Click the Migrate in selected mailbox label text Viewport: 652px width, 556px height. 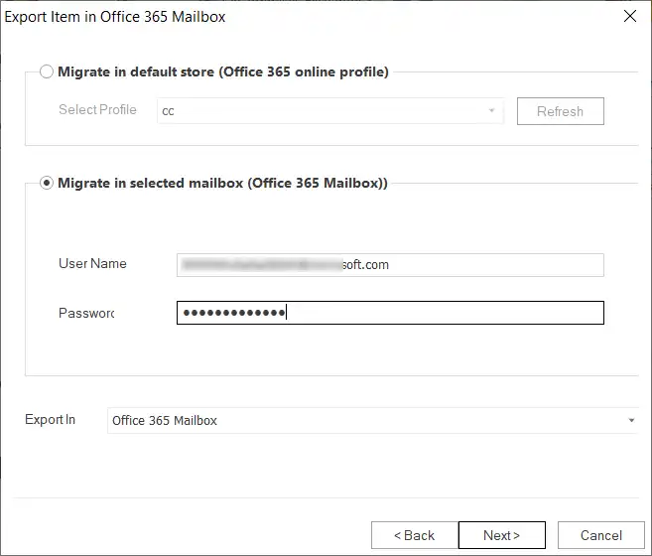(x=222, y=183)
